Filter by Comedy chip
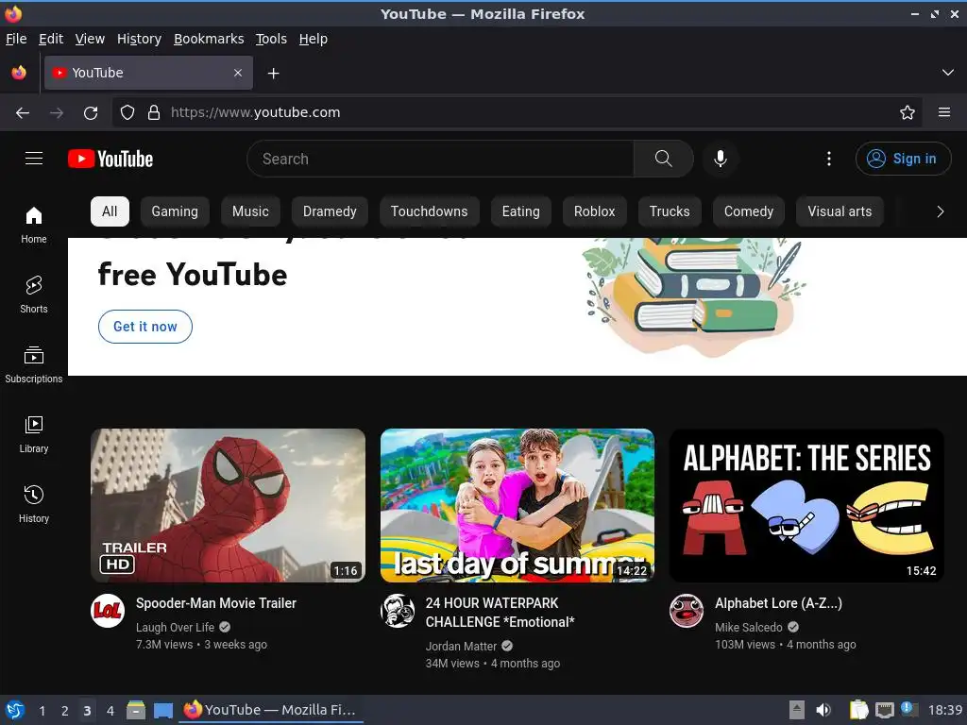967x725 pixels. coord(749,211)
